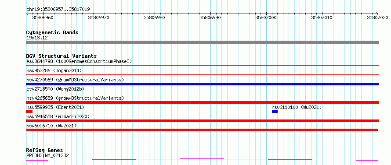Click the thin red nsv953286 variant line
391x165 pixels.
[x=202, y=74]
